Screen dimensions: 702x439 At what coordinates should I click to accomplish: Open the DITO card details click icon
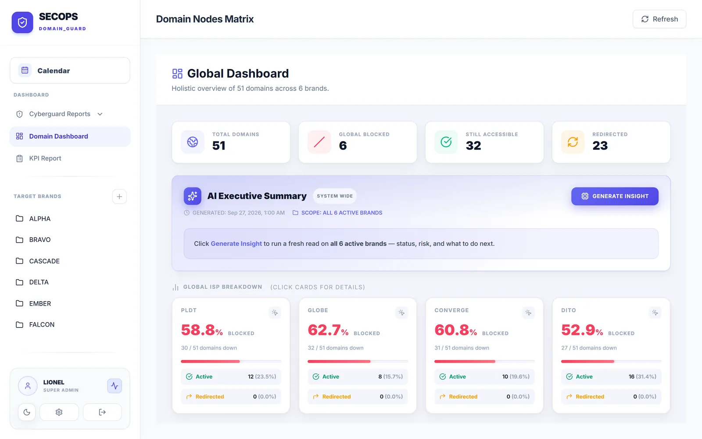(655, 313)
